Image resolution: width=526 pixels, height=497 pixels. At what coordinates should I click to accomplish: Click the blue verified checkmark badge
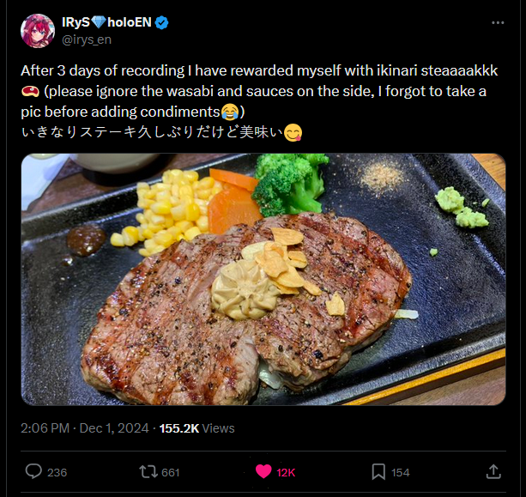(x=162, y=23)
